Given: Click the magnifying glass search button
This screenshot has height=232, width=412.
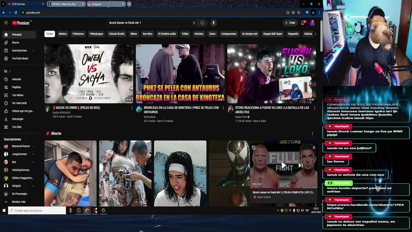Looking at the screenshot, I should 202,23.
